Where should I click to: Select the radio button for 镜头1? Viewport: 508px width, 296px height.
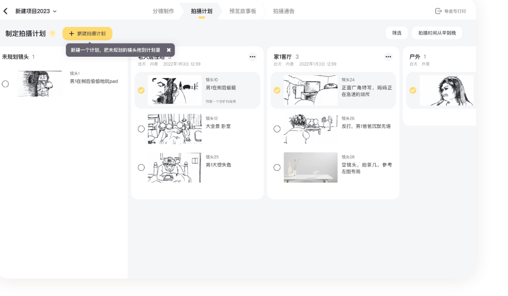click(6, 84)
